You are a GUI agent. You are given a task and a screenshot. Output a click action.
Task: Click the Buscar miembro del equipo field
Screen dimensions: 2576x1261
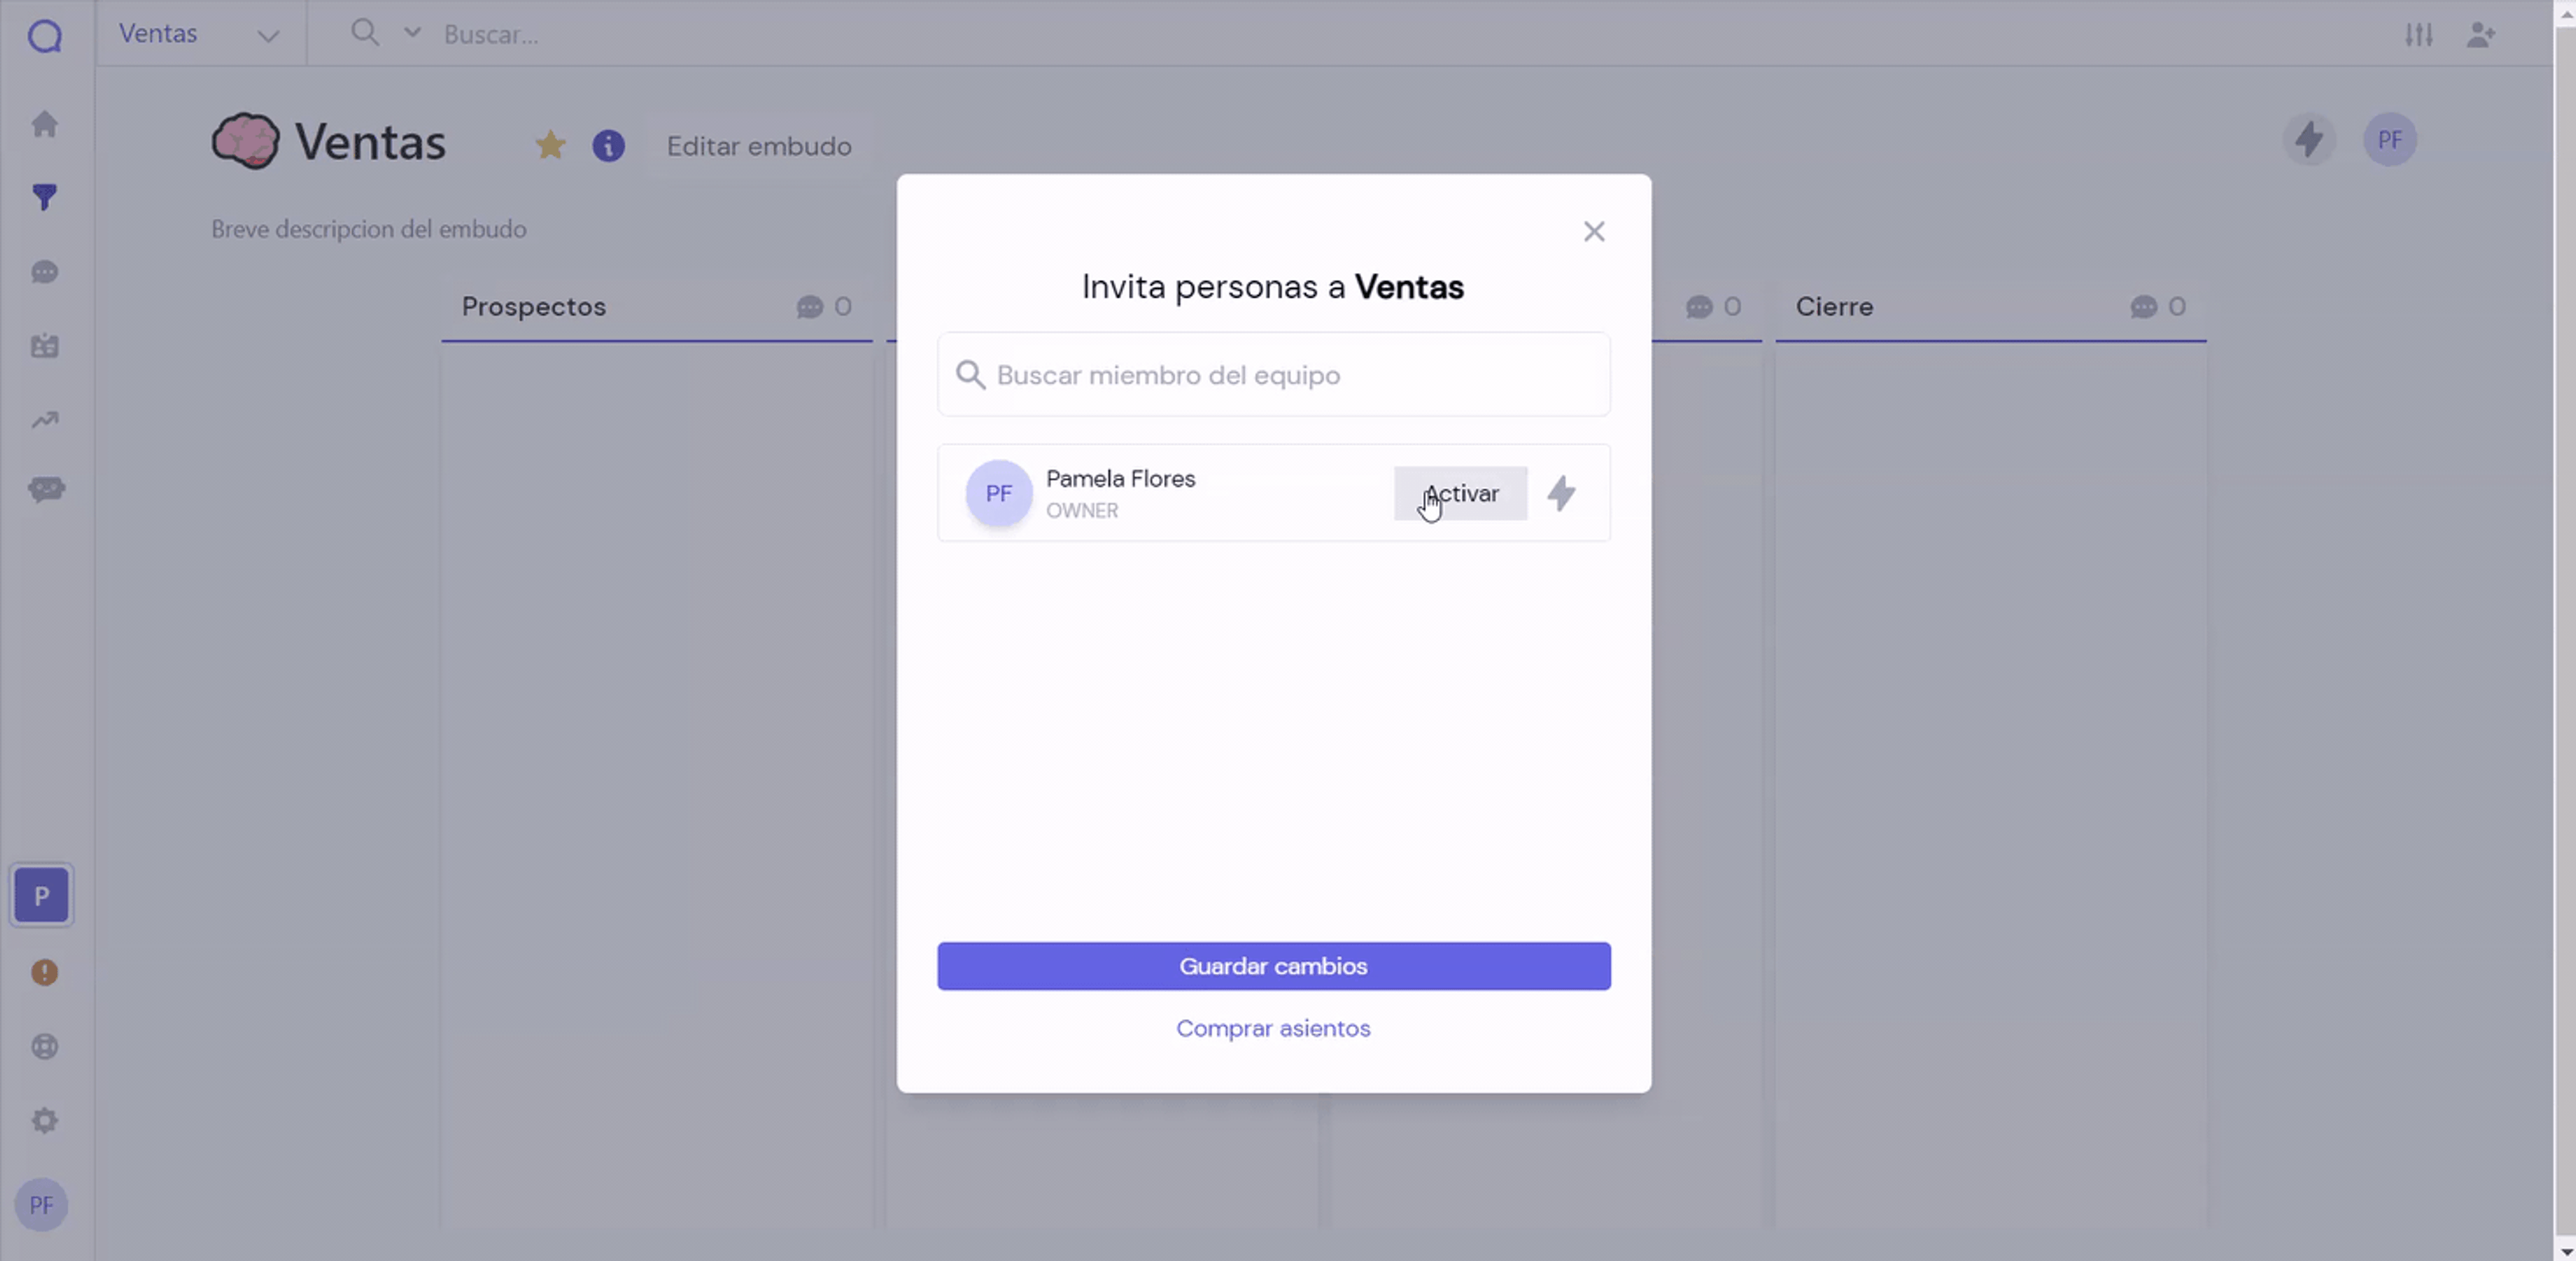coord(1273,375)
